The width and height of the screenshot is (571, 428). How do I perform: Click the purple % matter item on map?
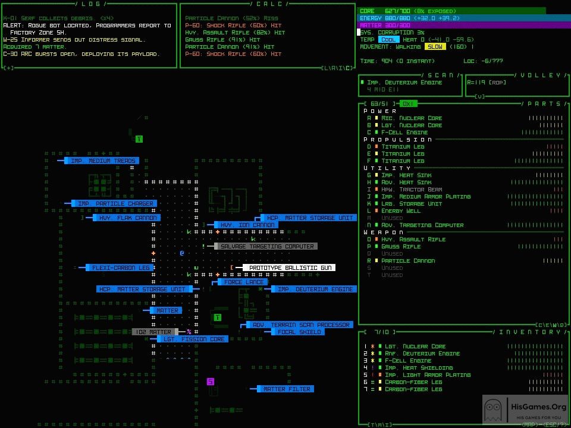189,332
